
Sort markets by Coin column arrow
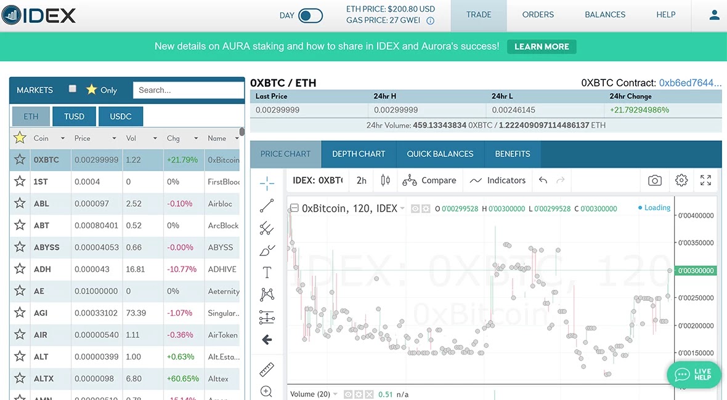pyautogui.click(x=63, y=138)
